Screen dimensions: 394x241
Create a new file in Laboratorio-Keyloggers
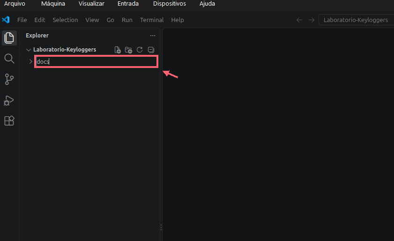pyautogui.click(x=118, y=50)
